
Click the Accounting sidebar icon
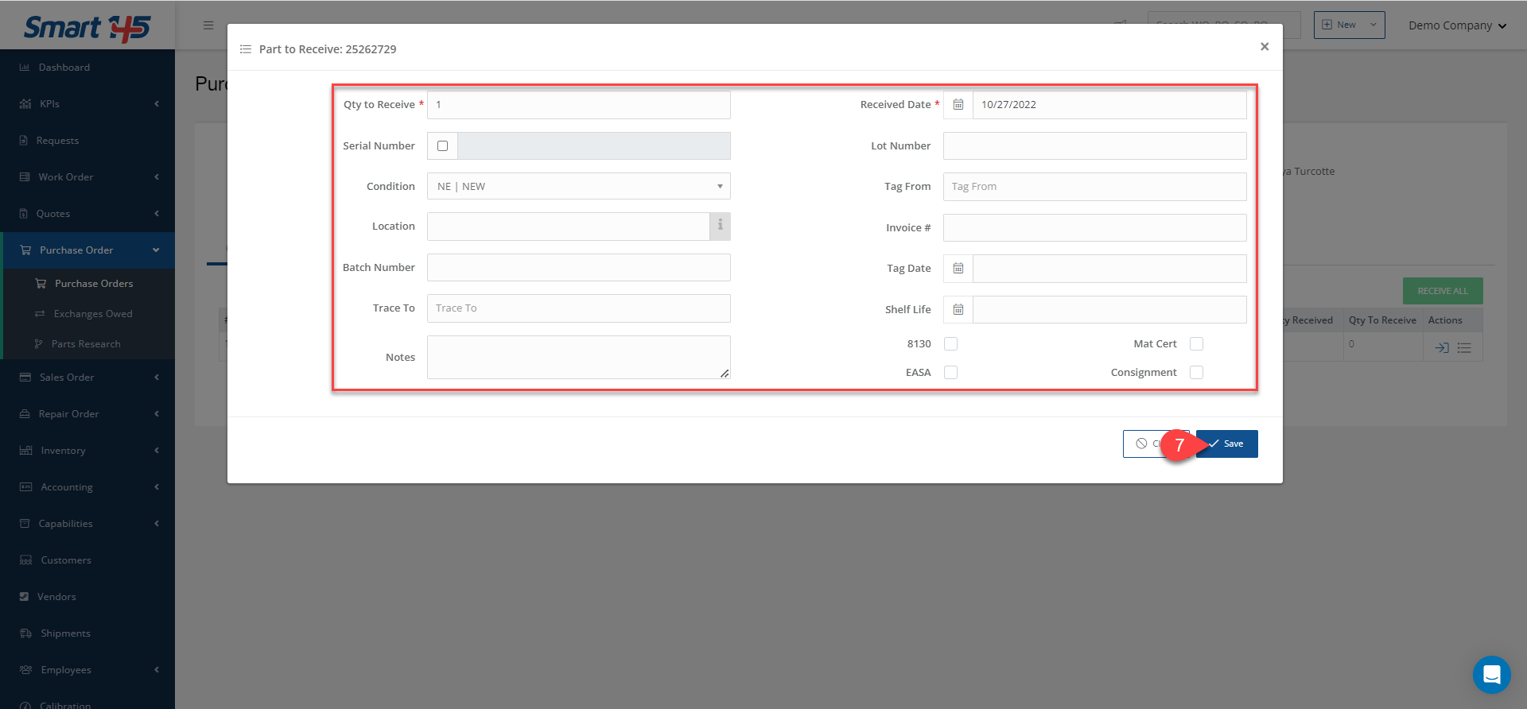tap(25, 487)
